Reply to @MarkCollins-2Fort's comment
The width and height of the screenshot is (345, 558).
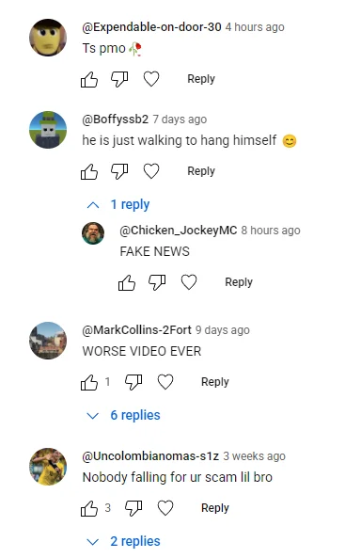pyautogui.click(x=215, y=382)
